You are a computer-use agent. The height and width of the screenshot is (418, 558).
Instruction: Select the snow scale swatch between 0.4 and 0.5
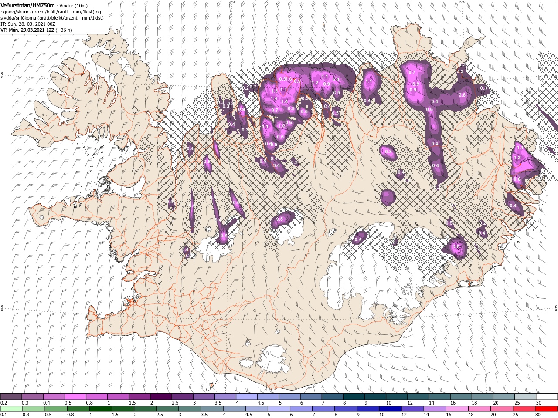point(54,397)
